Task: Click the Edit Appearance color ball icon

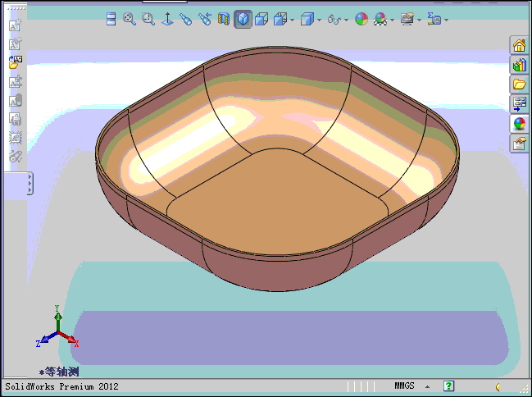Action: (x=361, y=19)
